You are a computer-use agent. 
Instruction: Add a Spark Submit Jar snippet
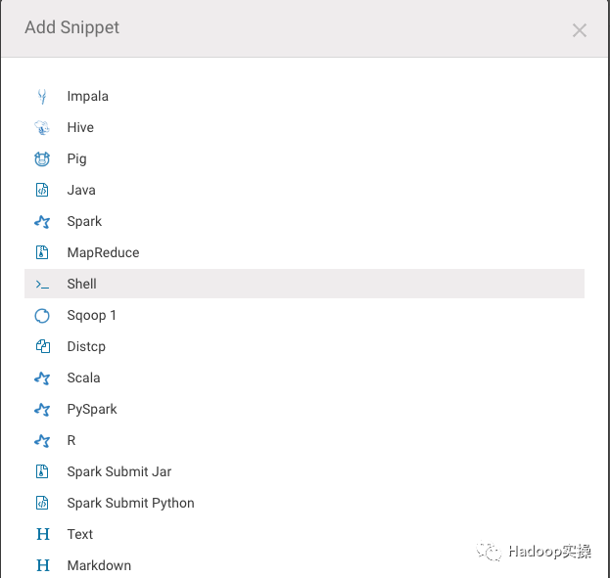118,471
